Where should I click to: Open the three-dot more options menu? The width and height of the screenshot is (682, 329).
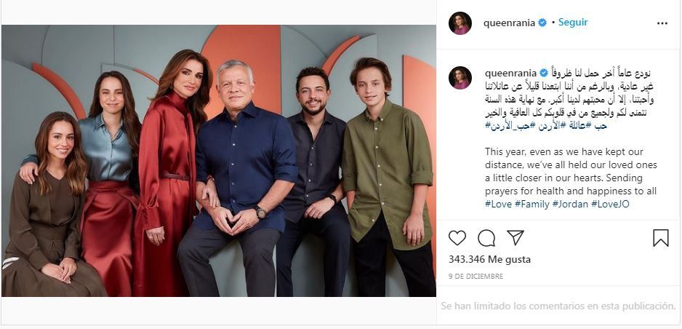662,23
